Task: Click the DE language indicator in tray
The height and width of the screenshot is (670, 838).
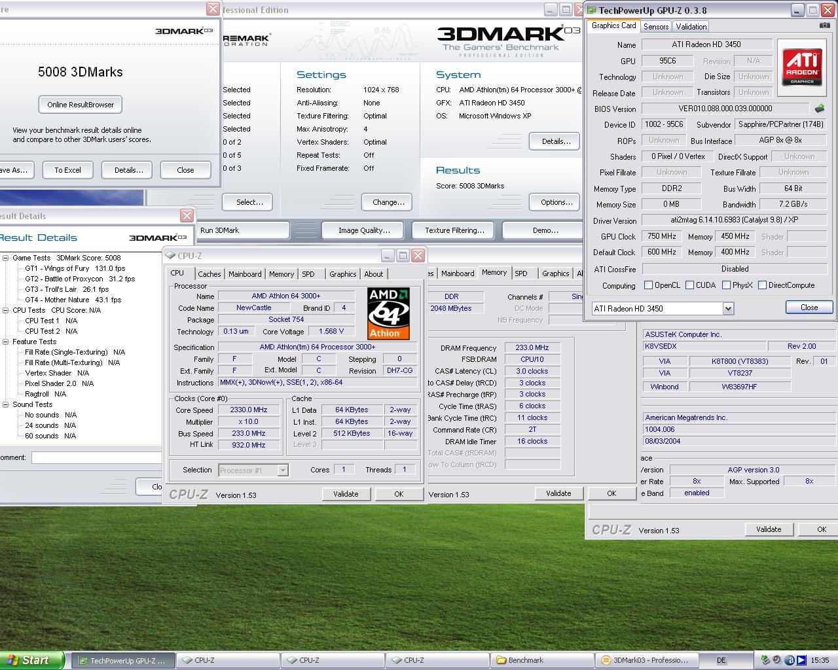Action: (721, 660)
